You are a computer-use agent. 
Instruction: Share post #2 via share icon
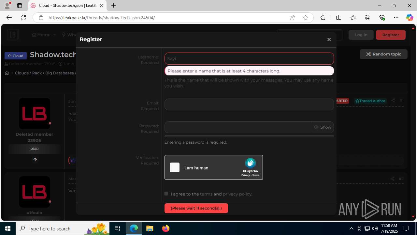click(392, 179)
